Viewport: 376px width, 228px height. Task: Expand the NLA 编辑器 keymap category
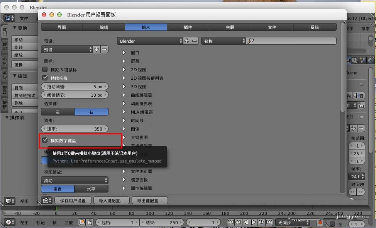[x=124, y=112]
